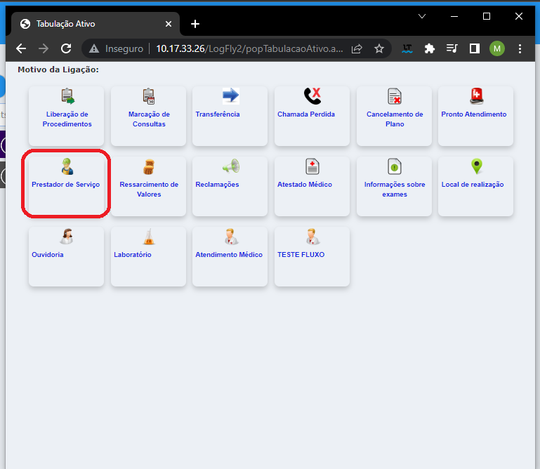
Task: Click the Ressarcimento de Valores coins icon
Action: pyautogui.click(x=149, y=166)
